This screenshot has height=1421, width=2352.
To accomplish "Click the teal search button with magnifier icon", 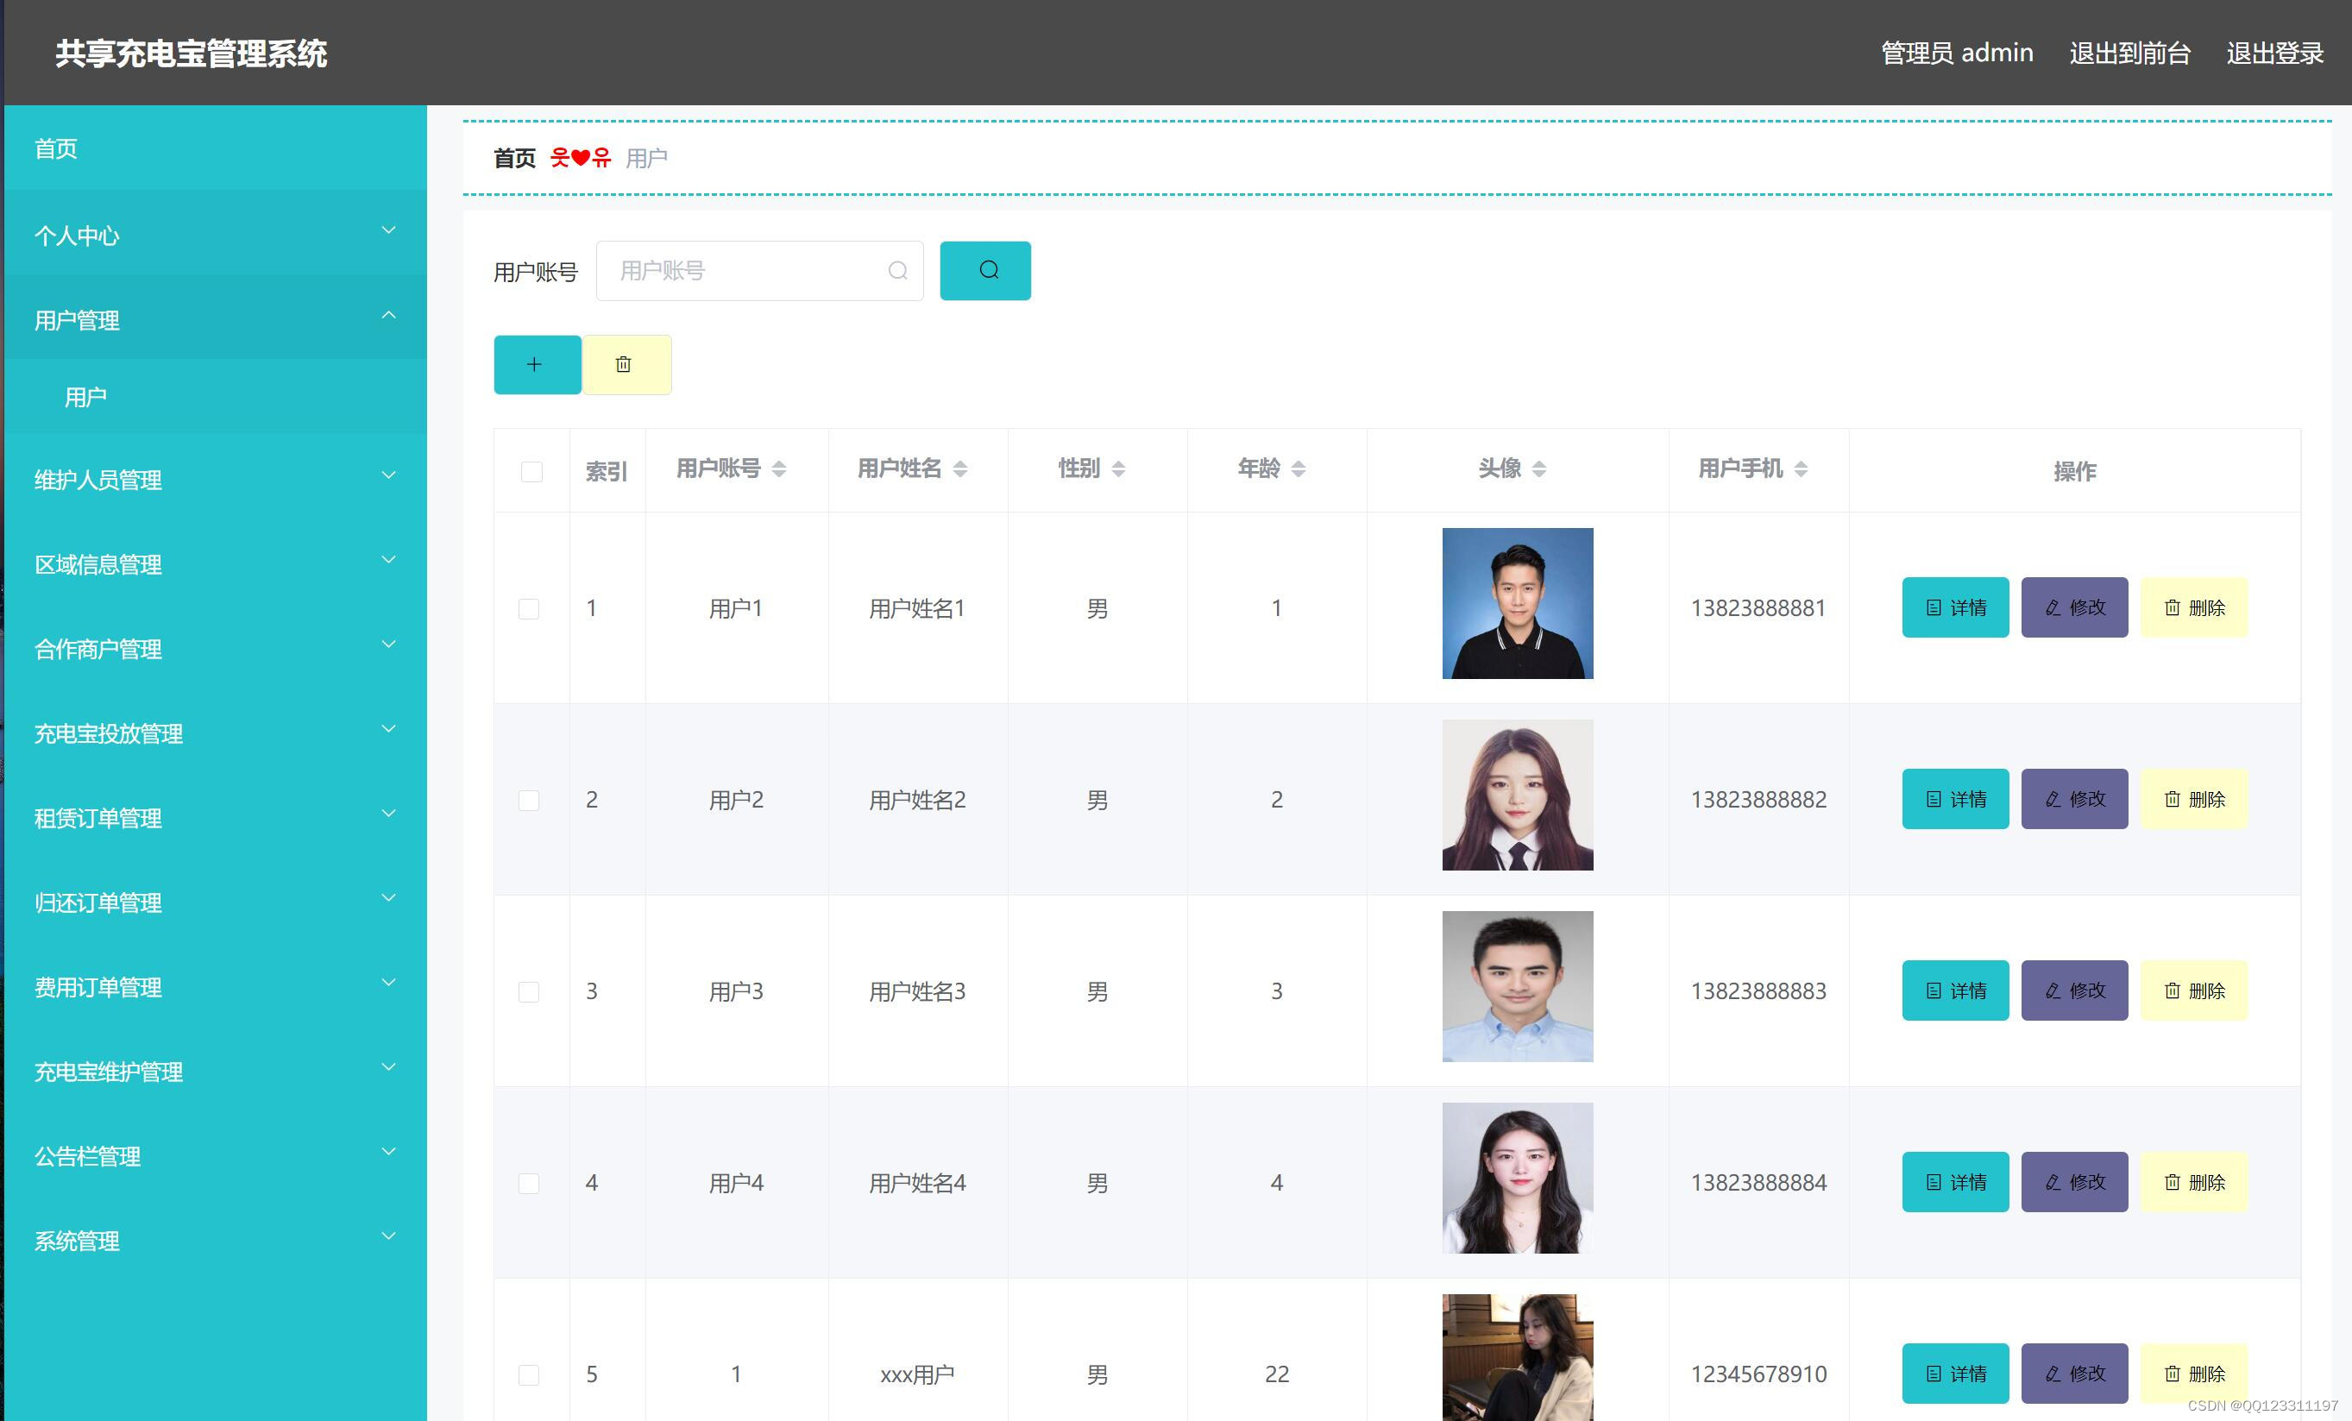I will (x=985, y=271).
